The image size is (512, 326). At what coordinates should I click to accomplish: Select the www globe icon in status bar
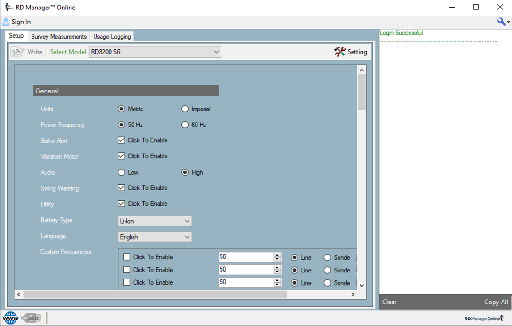point(9,318)
